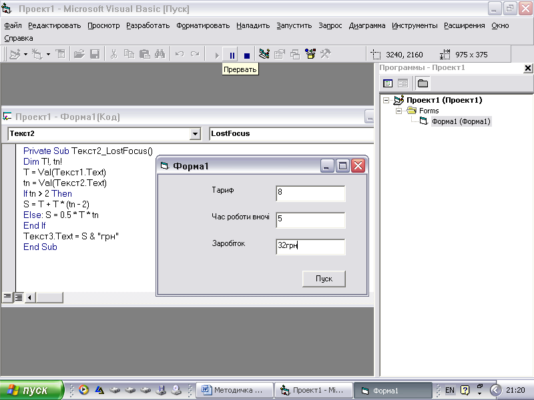The width and height of the screenshot is (534, 400).
Task: Switch to Проект1 Visual Basic taskbar button
Action: 313,390
